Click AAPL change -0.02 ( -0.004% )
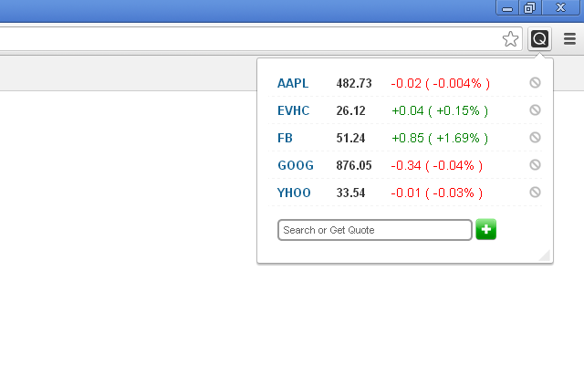584x365 pixels. (x=441, y=83)
